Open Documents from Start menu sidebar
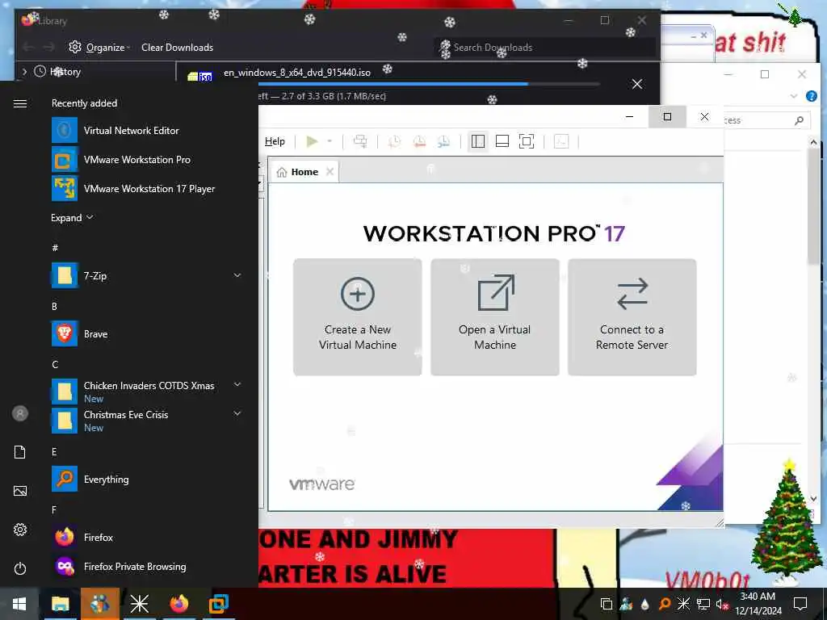The height and width of the screenshot is (620, 827). tap(20, 452)
